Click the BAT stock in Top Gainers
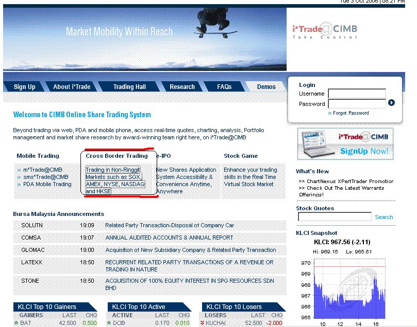 coord(26,323)
